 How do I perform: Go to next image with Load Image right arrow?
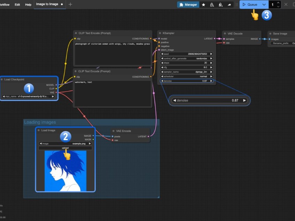90,144
